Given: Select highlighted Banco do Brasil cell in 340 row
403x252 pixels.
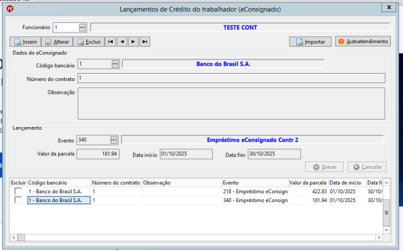Looking at the screenshot, I should (59, 200).
